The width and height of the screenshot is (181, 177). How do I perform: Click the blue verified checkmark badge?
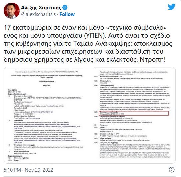[65, 8]
